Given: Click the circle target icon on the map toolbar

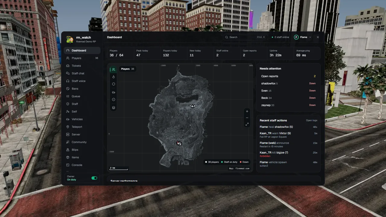Looking at the screenshot, I should (113, 99).
